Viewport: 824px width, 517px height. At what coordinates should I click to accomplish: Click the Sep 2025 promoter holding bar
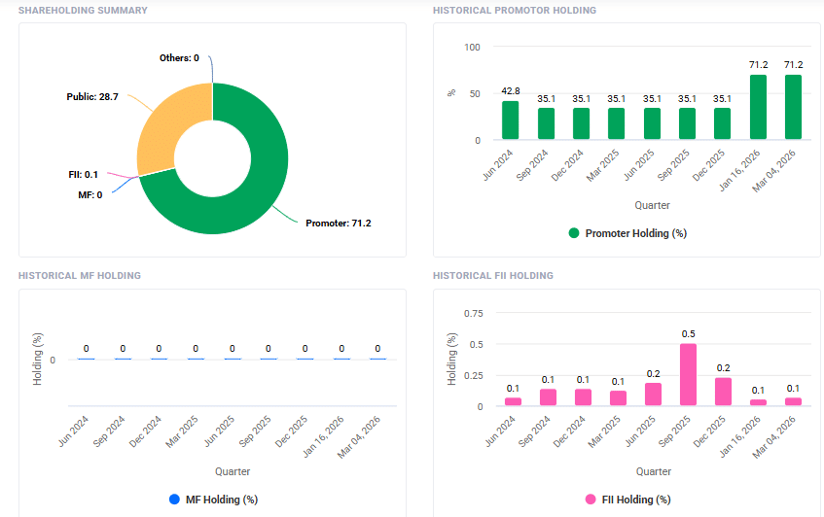[687, 124]
